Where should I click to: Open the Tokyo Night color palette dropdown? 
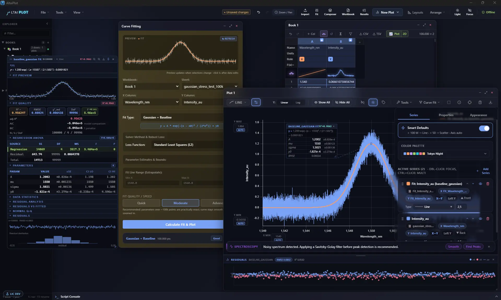point(445,154)
